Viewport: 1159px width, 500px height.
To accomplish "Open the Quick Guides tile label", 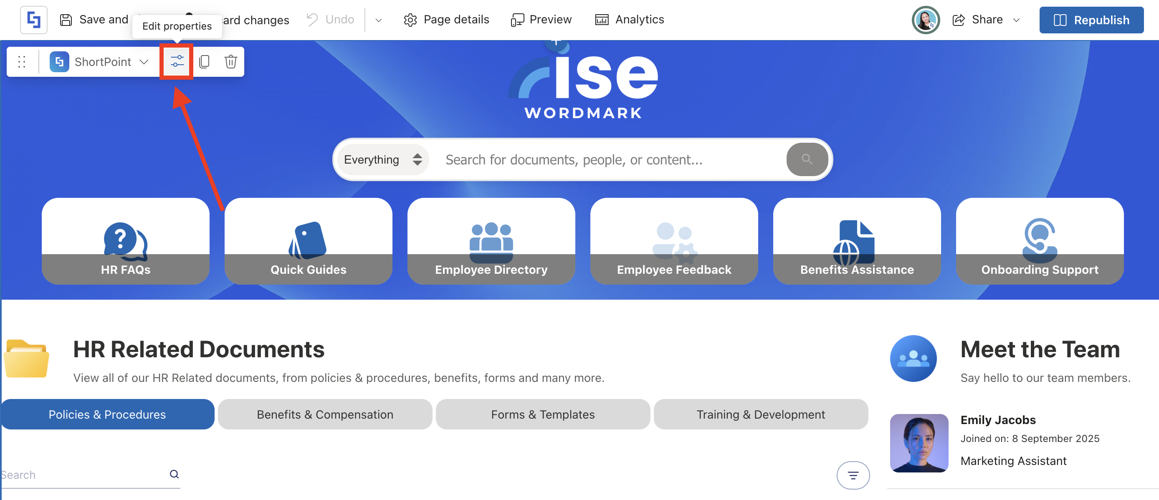I will tap(308, 269).
